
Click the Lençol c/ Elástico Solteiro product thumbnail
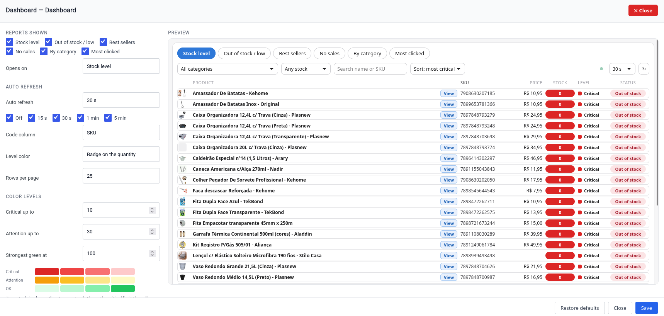182,256
